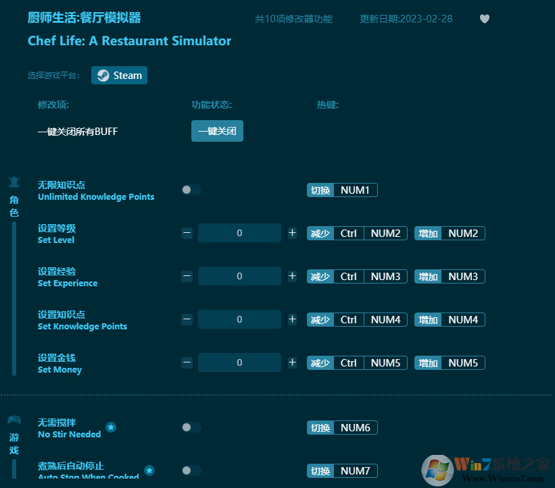Click the 切换 NUM7 hotkey button

coord(342,470)
